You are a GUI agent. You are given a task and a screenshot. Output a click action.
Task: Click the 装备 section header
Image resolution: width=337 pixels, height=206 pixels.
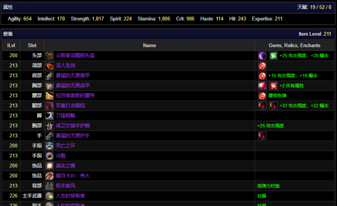(8, 34)
